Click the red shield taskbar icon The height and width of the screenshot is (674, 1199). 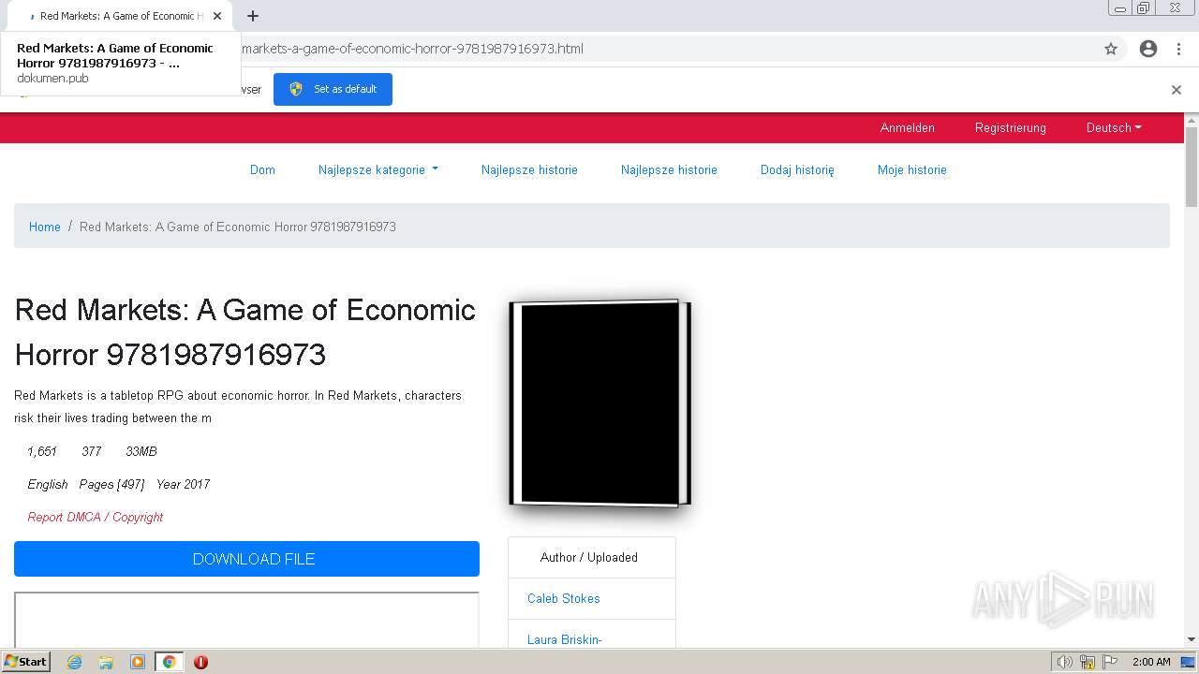(200, 662)
